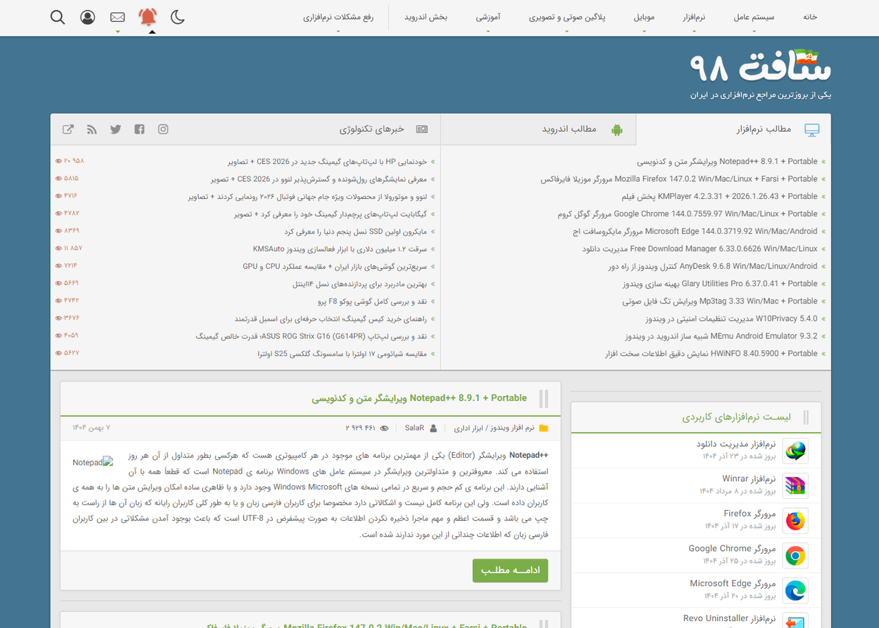
Task: Open Notepad++ 8.9.1 post title heading
Action: (x=419, y=398)
